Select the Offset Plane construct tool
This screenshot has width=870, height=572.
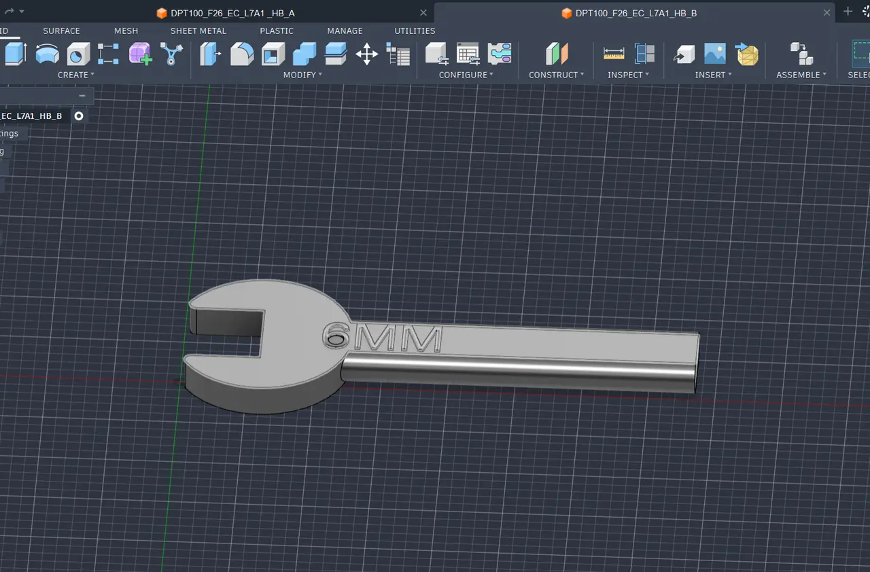[556, 54]
